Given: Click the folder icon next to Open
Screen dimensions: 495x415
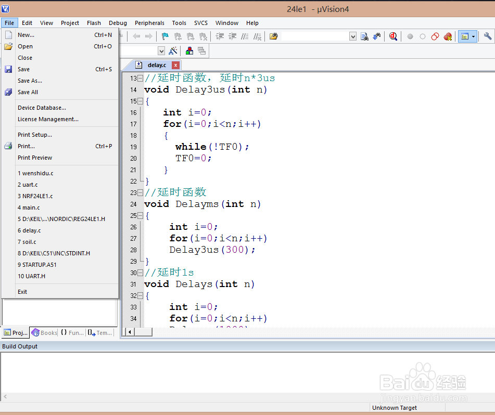Looking at the screenshot, I should pyautogui.click(x=8, y=46).
